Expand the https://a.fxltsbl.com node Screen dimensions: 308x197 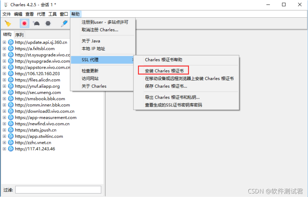pos(4,49)
